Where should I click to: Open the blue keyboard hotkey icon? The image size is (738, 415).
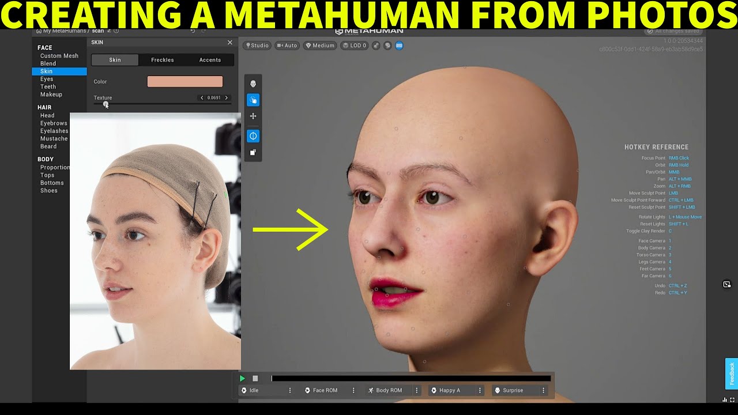pos(400,45)
